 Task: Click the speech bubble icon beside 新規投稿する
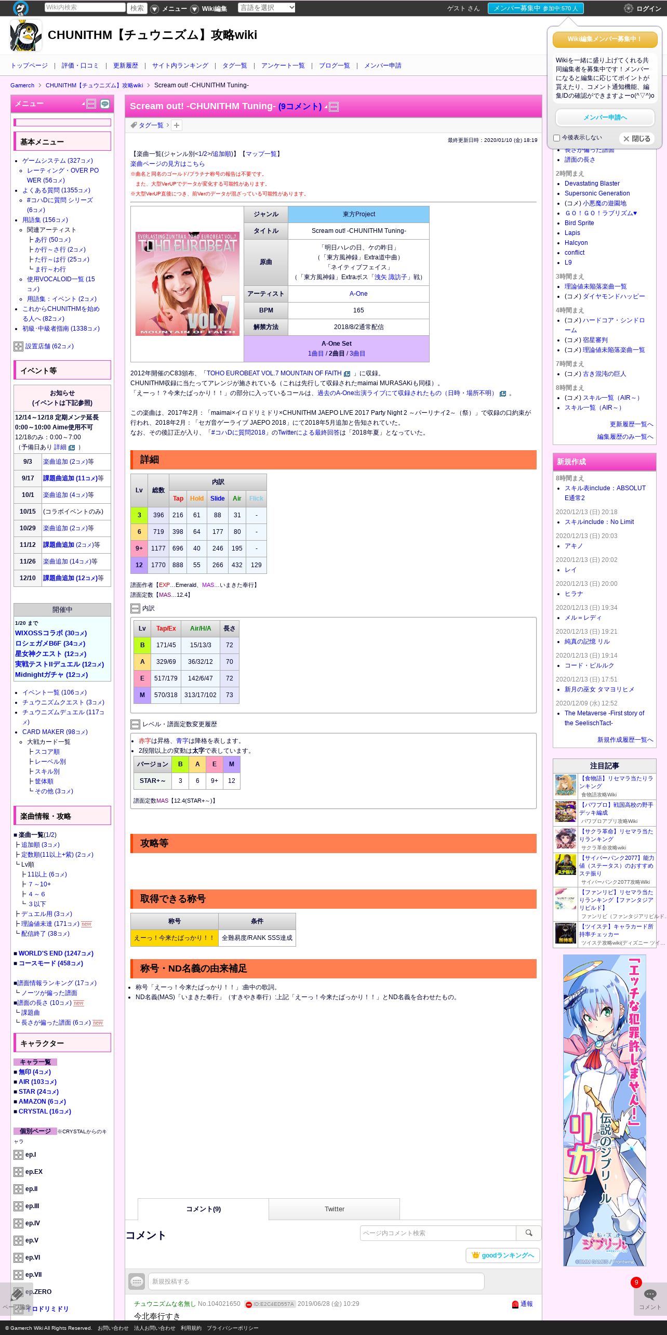coord(137,1281)
